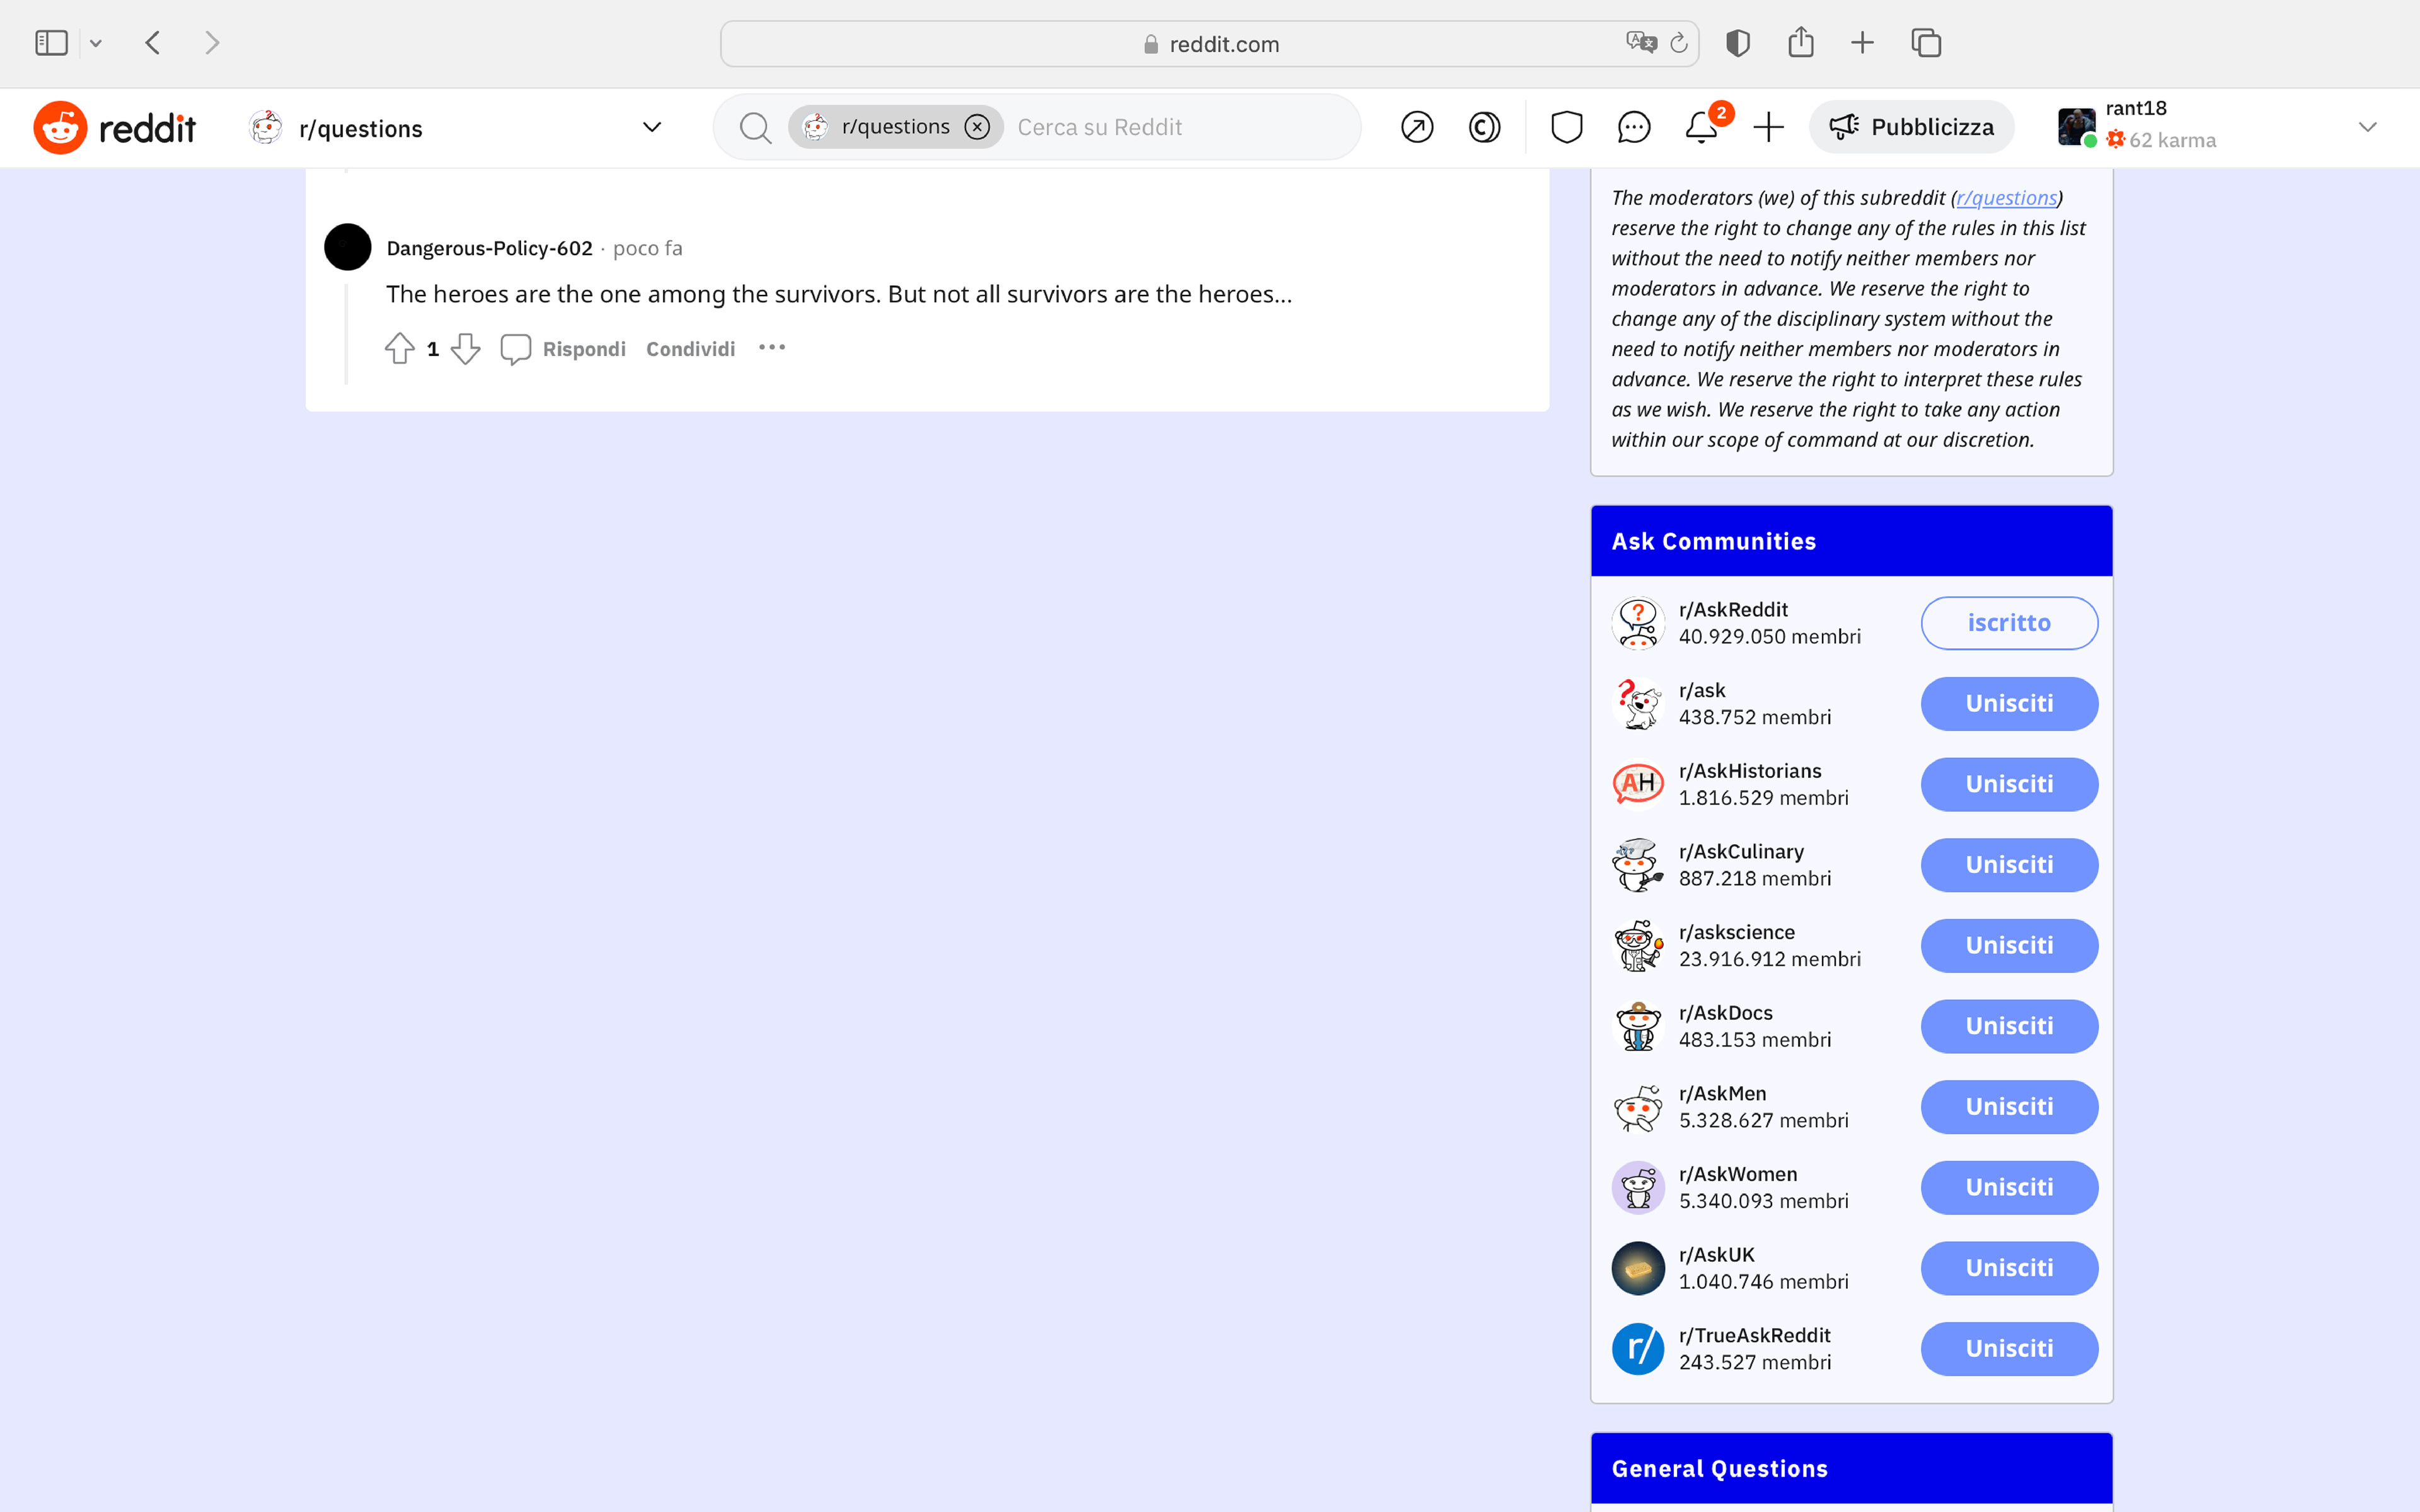Open the chat messages icon
Screen dimensions: 2420x1512
(1633, 127)
